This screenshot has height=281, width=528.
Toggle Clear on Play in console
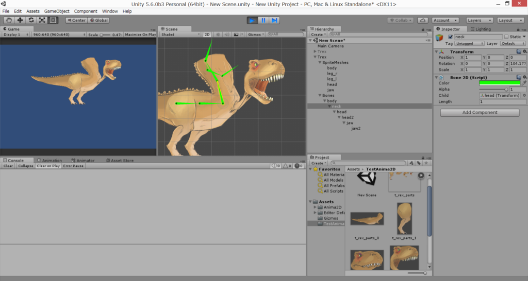48,166
